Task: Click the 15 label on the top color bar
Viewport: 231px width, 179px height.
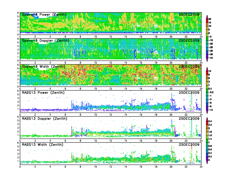Action: click(210, 23)
